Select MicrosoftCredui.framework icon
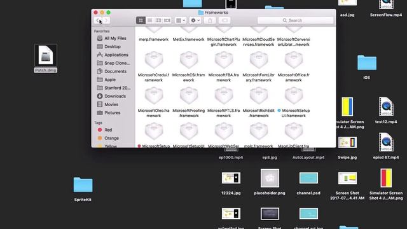 154,60
